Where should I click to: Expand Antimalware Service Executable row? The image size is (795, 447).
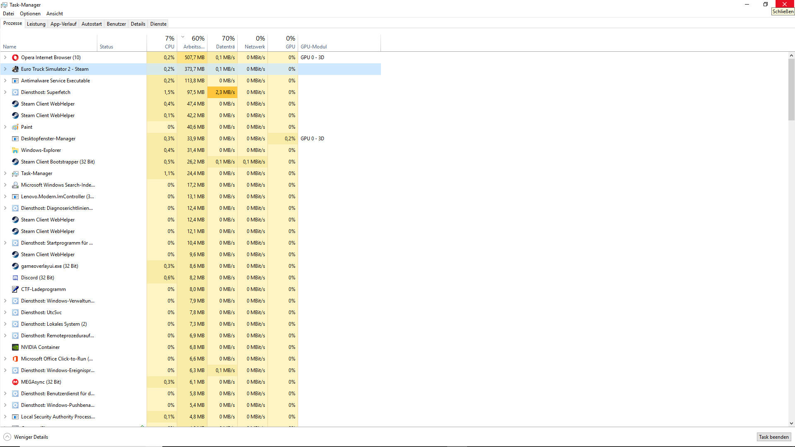click(x=5, y=81)
